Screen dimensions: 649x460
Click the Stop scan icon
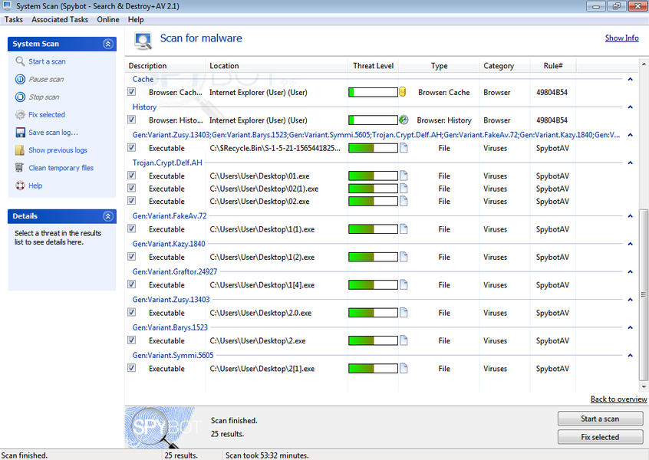[x=20, y=97]
